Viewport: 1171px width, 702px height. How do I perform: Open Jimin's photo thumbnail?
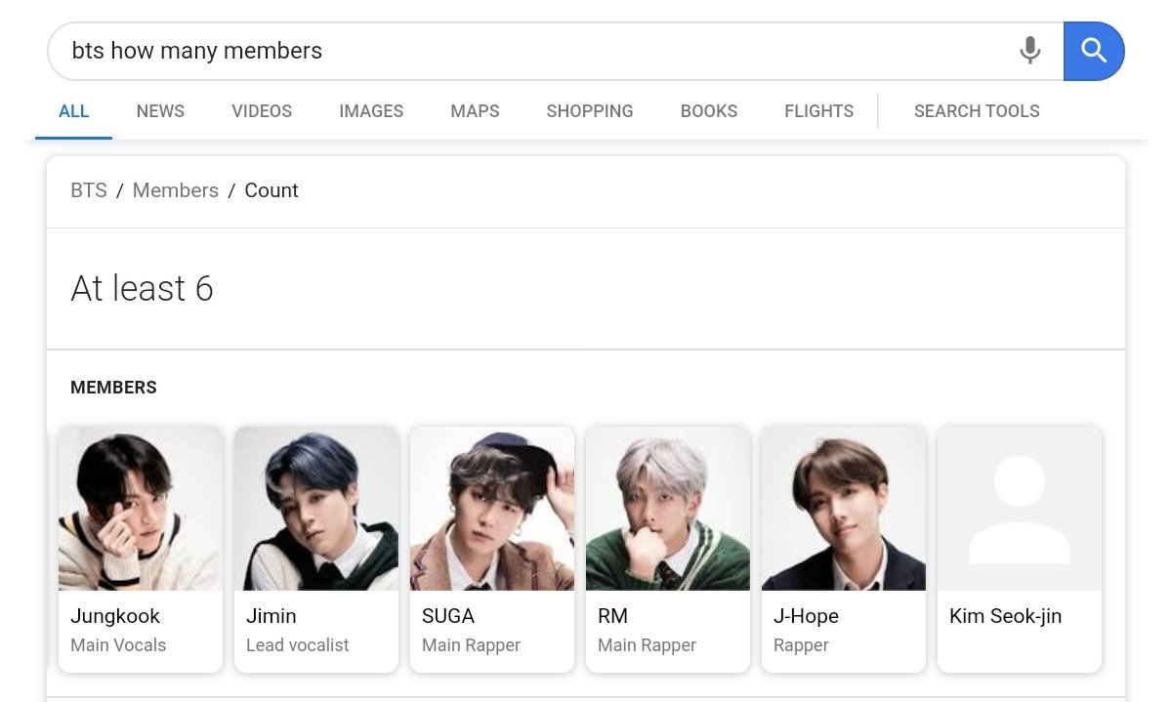point(315,509)
